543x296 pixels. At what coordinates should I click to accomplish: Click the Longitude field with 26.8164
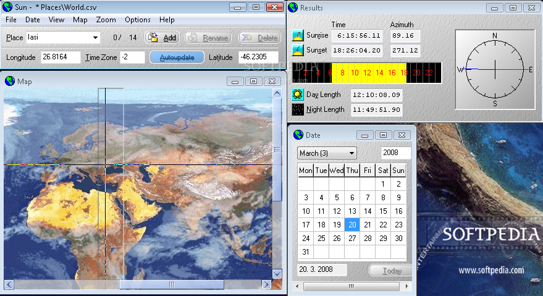click(x=61, y=57)
